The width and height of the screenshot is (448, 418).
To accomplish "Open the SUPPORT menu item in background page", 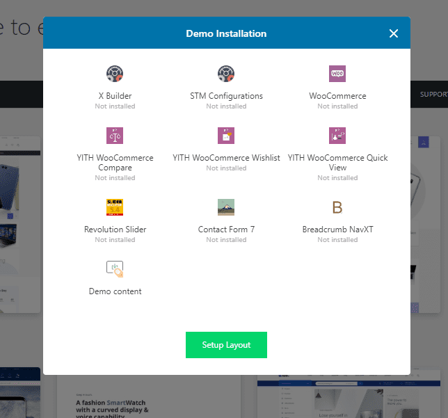I will [433, 95].
